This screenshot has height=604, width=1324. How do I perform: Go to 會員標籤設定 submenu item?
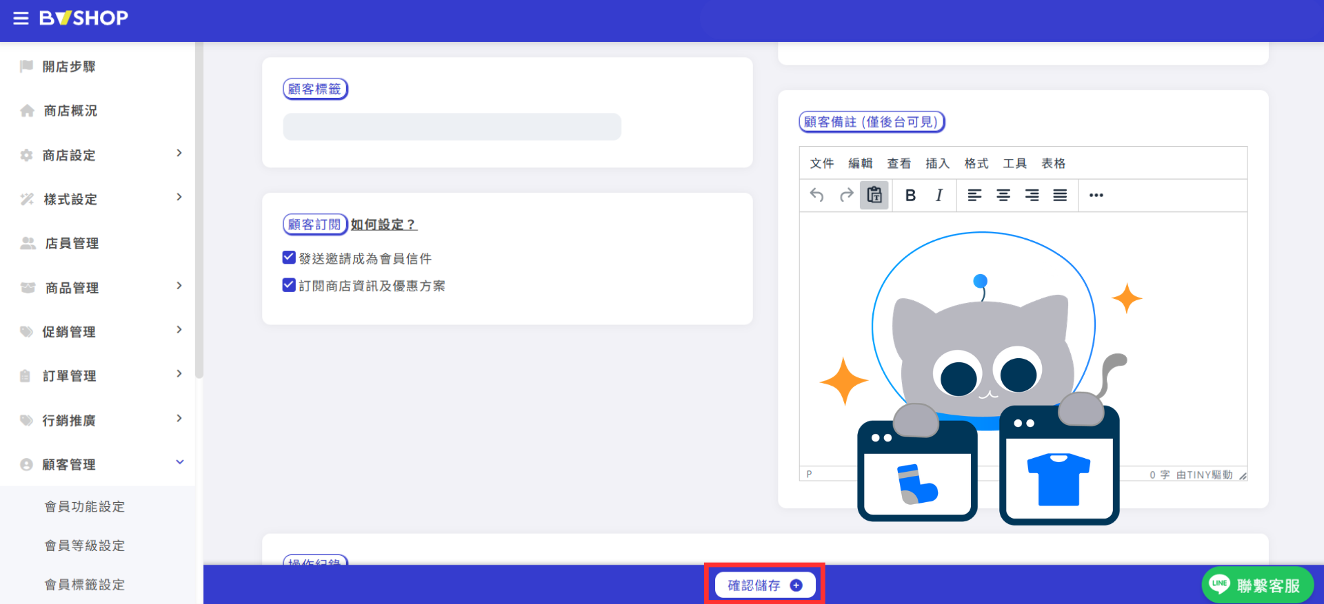(85, 585)
